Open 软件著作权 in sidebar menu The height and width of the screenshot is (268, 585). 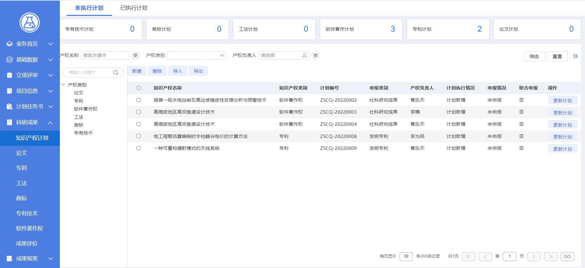coord(30,228)
